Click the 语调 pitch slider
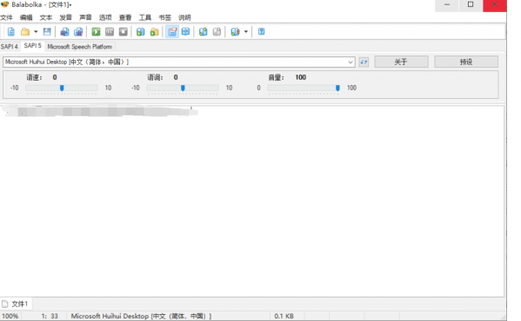This screenshot has width=521, height=321. pos(183,88)
